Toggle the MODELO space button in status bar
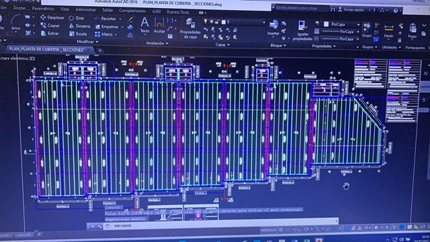Screen dimensions: 430x242 tap(269, 230)
